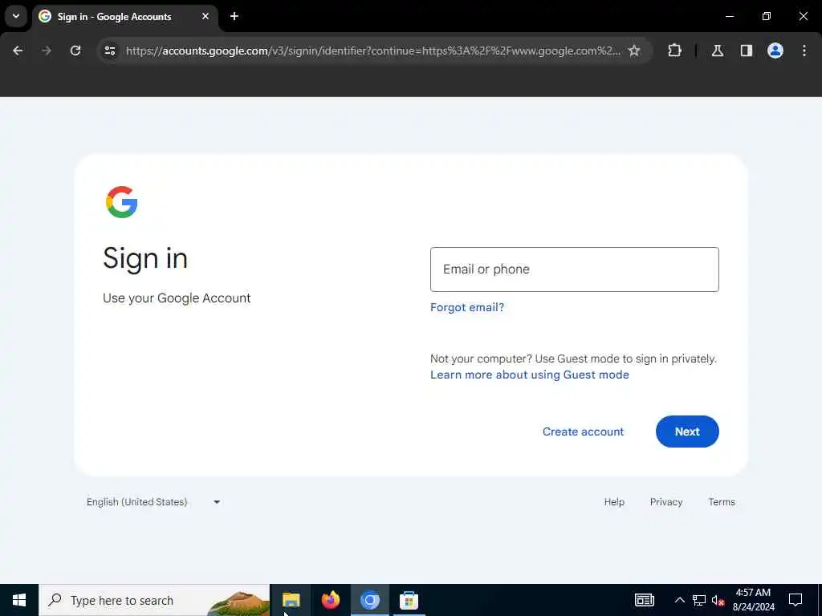This screenshot has width=822, height=616.
Task: Open the Help link
Action: pyautogui.click(x=614, y=502)
